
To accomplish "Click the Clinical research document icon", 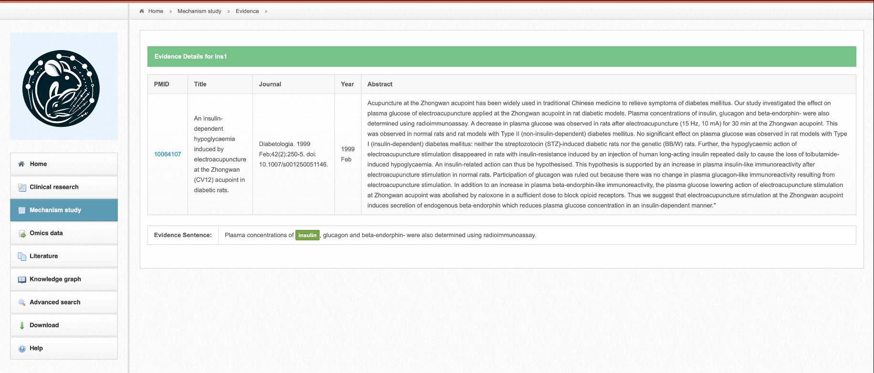I will (22, 187).
